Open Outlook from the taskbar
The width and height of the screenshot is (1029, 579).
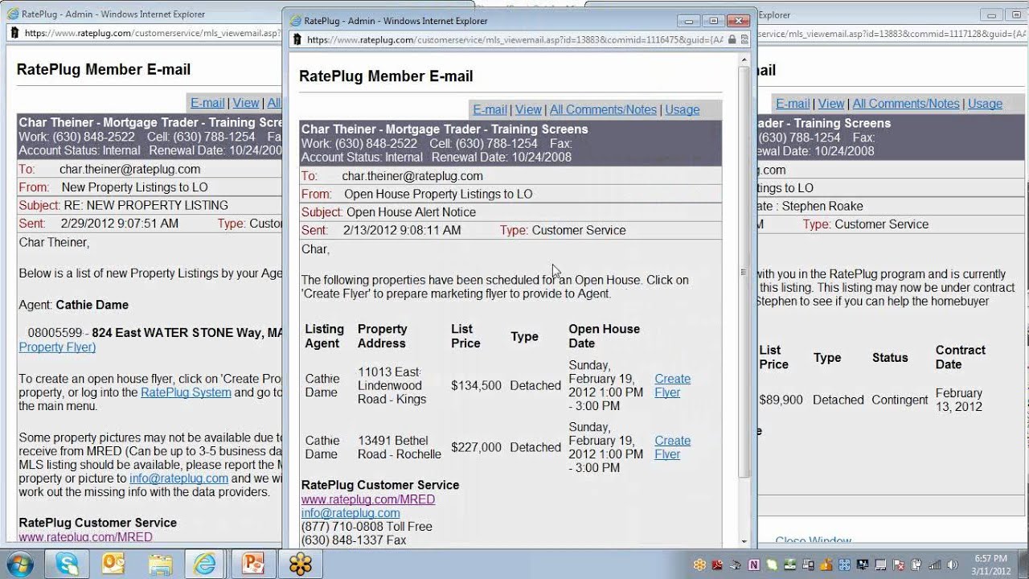[113, 564]
